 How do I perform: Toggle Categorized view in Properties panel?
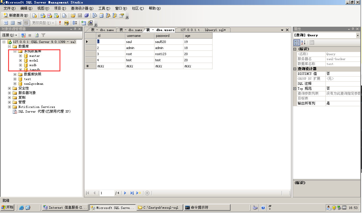297,43
